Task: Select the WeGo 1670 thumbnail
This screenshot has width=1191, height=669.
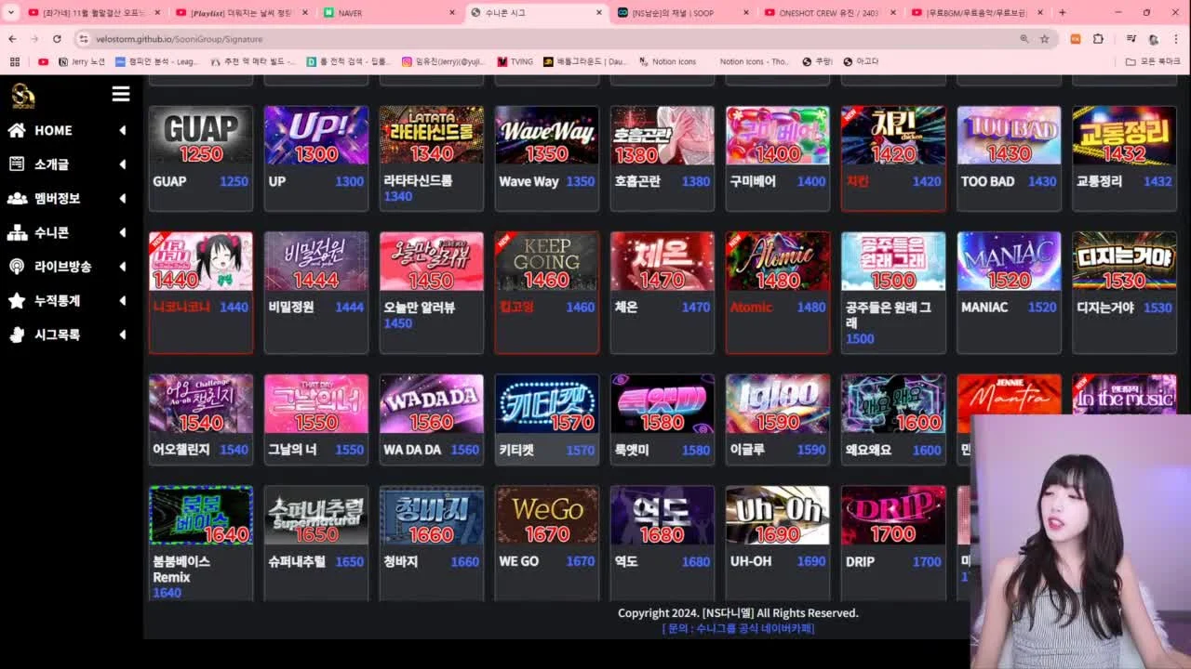Action: (547, 516)
